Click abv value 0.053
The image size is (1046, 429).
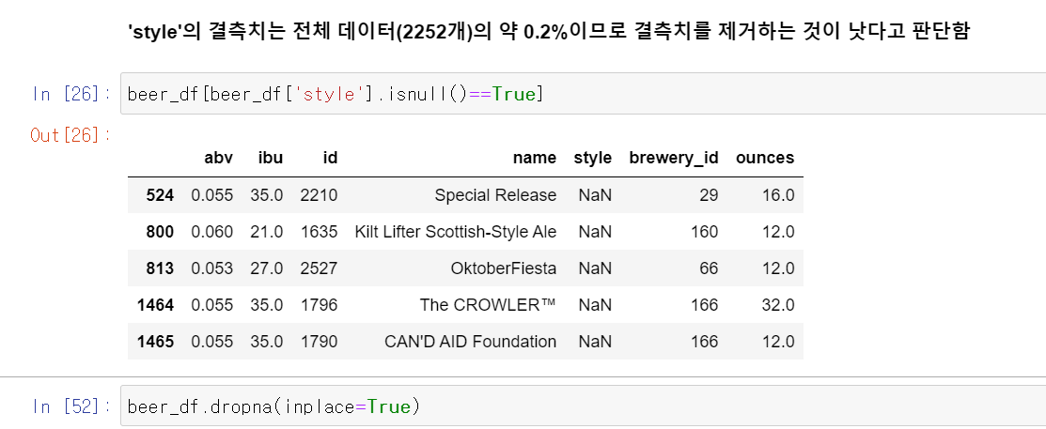(x=212, y=268)
